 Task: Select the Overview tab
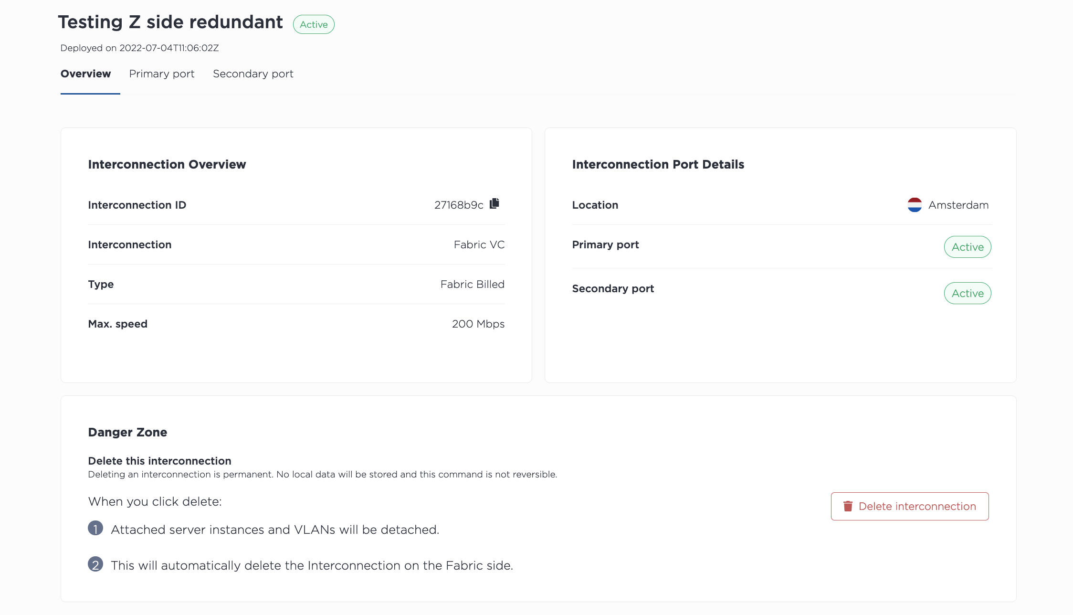tap(86, 74)
